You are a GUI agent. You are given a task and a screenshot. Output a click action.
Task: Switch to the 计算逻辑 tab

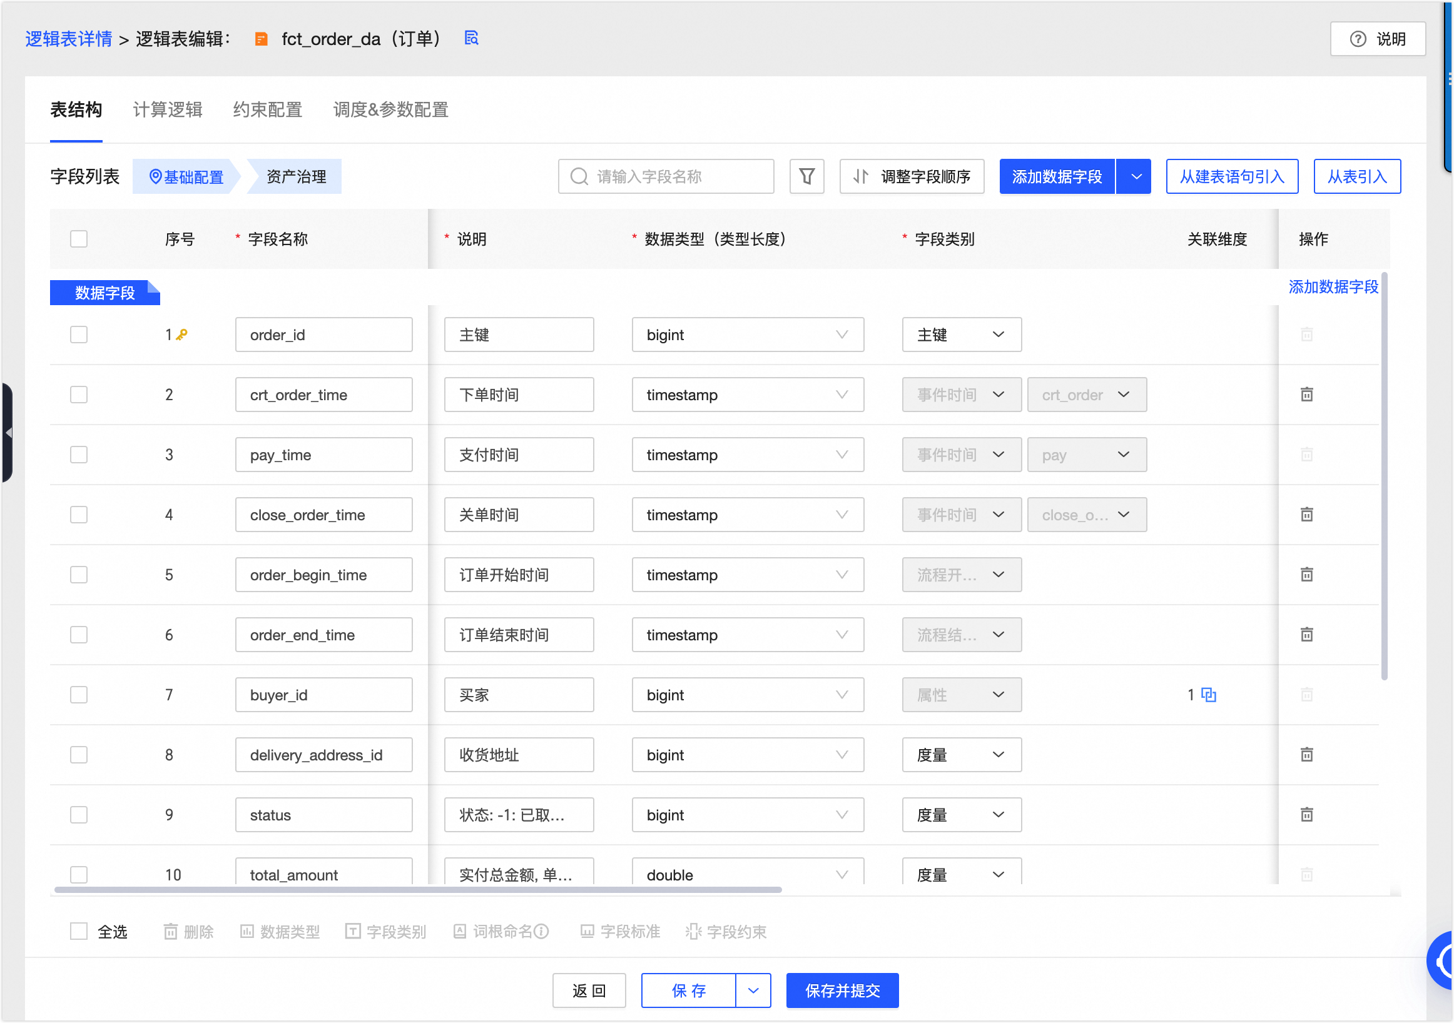coord(168,110)
